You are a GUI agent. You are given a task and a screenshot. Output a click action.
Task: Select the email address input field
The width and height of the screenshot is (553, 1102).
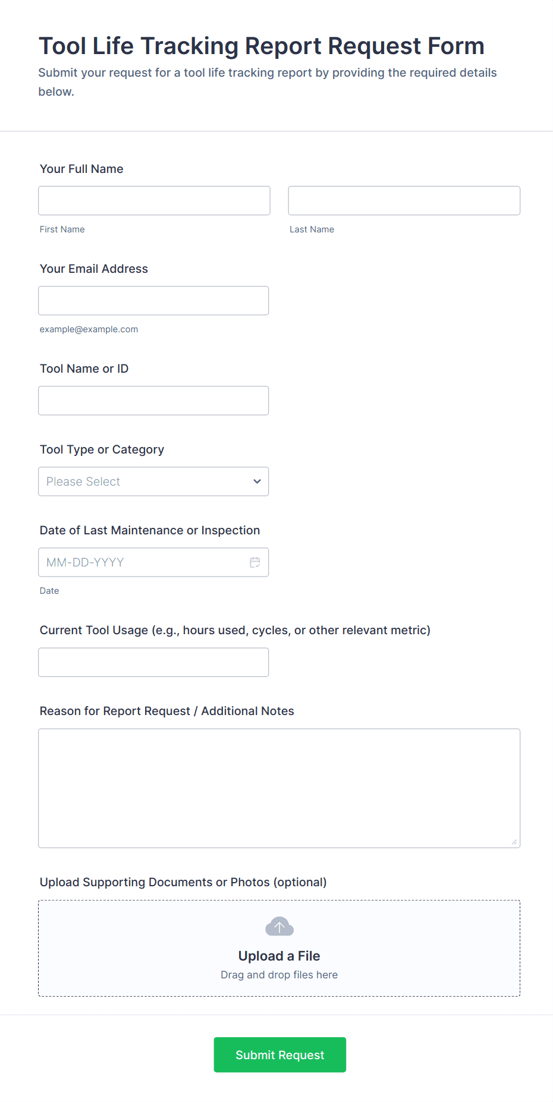coord(153,301)
